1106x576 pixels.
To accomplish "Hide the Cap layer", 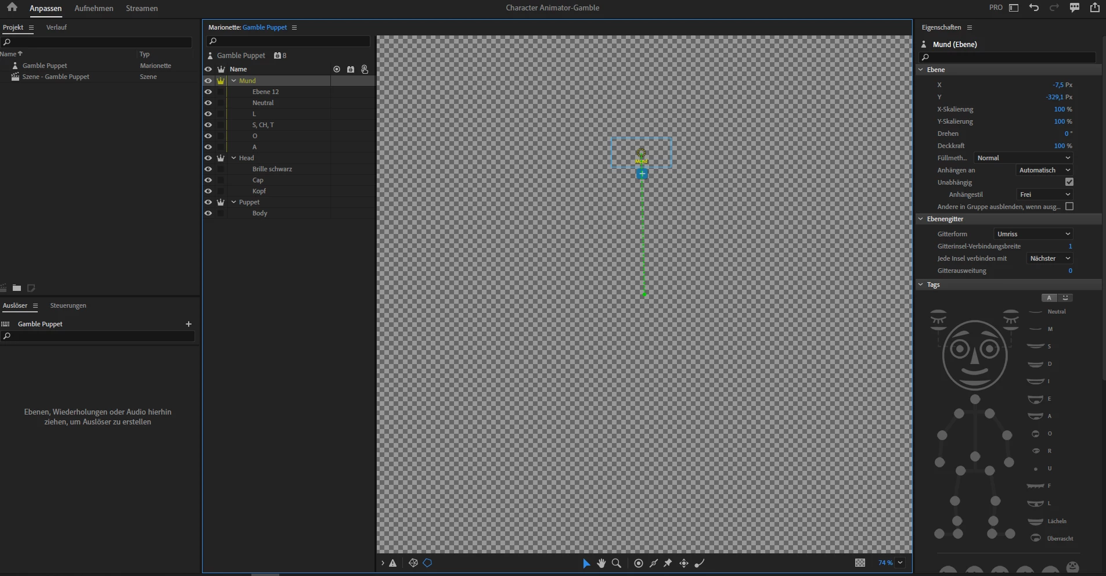I will click(208, 180).
